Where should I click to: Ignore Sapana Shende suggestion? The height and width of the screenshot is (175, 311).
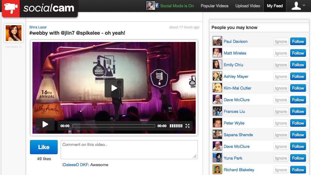[x=281, y=135]
